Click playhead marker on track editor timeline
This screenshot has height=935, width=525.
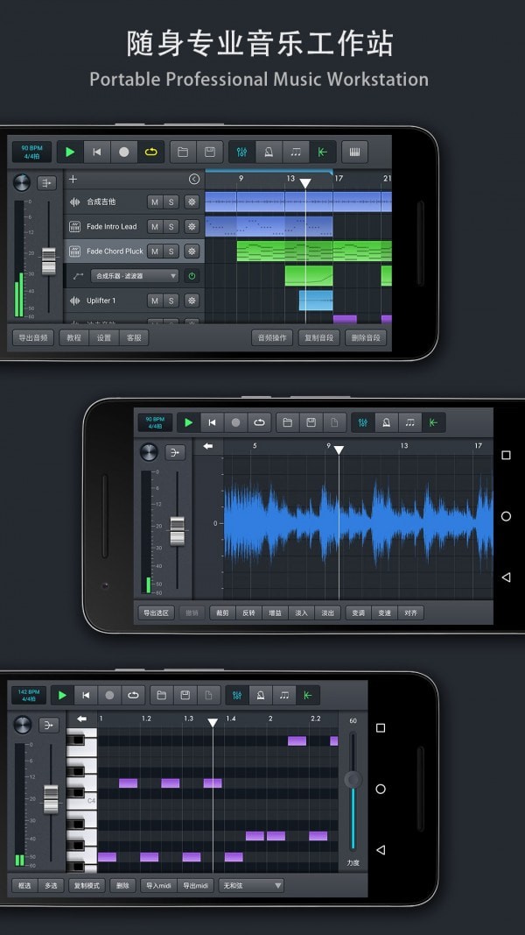coord(305,183)
